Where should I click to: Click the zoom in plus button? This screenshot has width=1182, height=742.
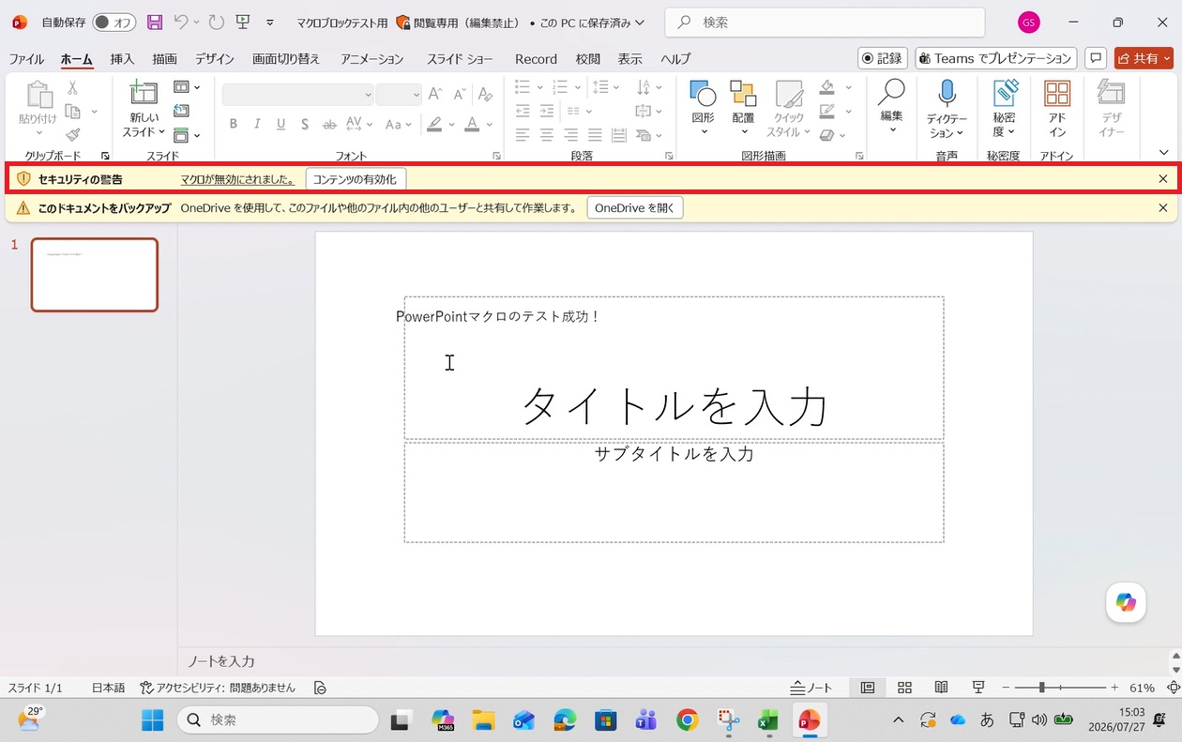pyautogui.click(x=1114, y=688)
